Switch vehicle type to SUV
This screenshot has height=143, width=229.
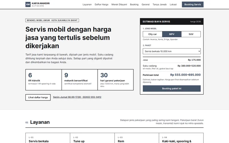pyautogui.click(x=191, y=34)
